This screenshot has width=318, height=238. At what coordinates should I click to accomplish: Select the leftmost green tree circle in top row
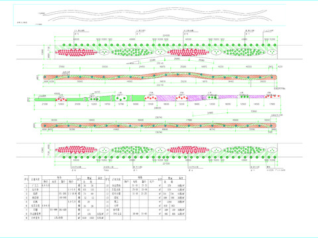tap(64, 45)
